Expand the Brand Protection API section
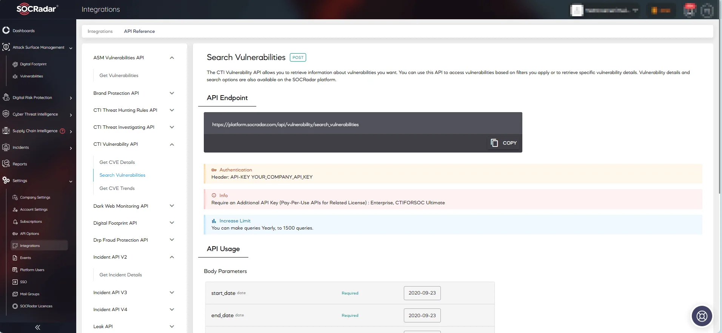This screenshot has height=333, width=722. (x=172, y=93)
